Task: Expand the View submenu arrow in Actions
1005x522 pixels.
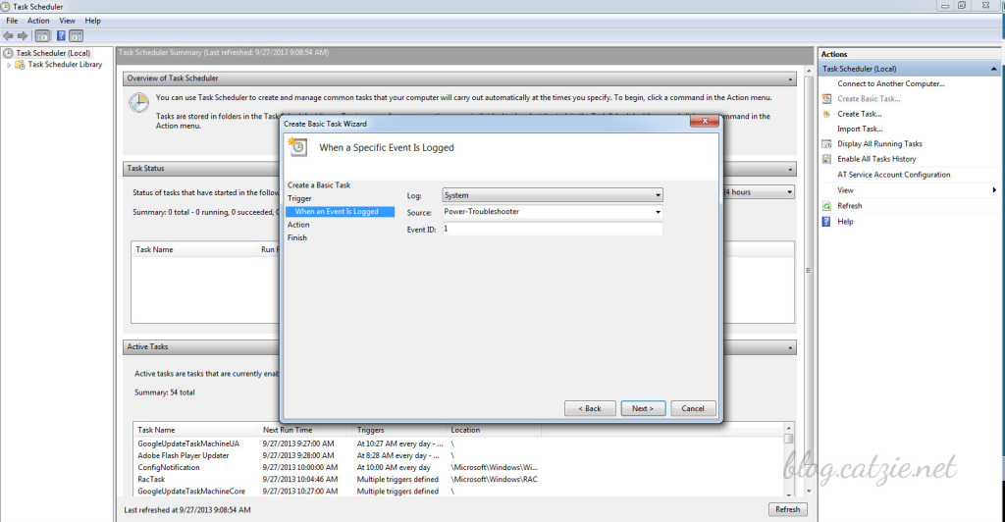Action: tap(994, 190)
